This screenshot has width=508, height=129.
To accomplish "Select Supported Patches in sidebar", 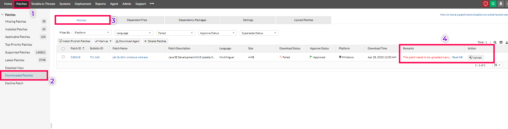I will pyautogui.click(x=17, y=52).
